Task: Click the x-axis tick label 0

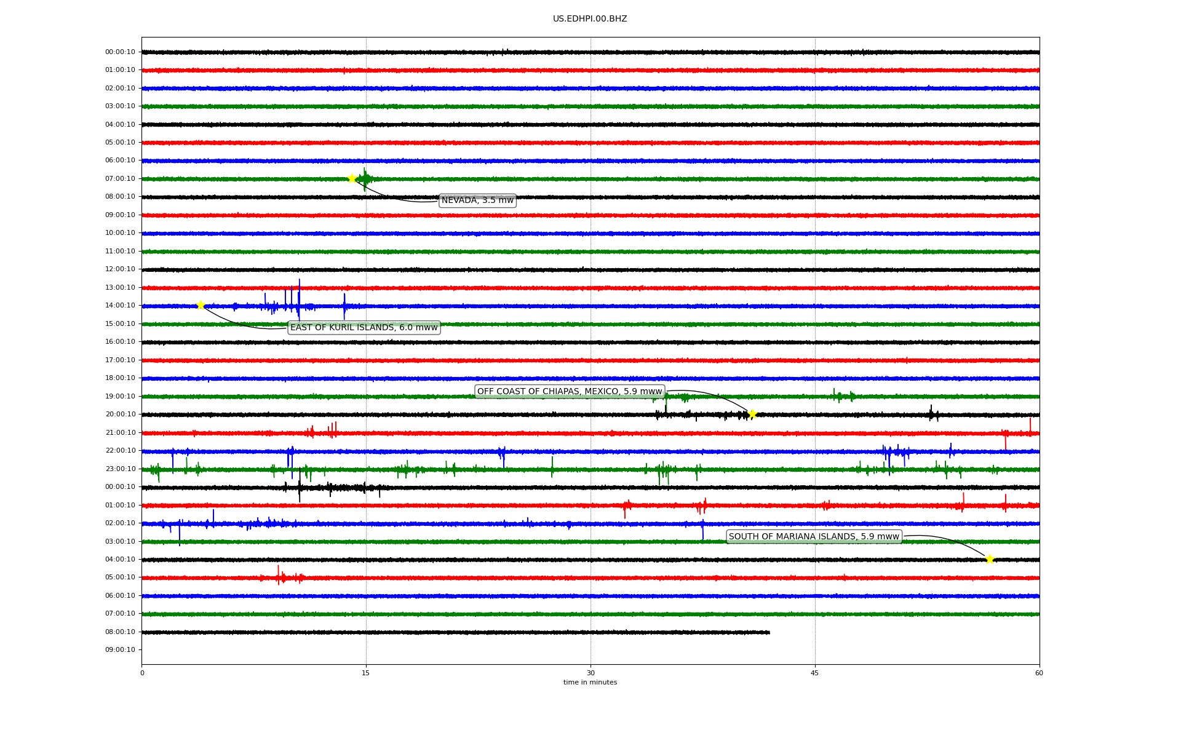Action: [x=142, y=673]
